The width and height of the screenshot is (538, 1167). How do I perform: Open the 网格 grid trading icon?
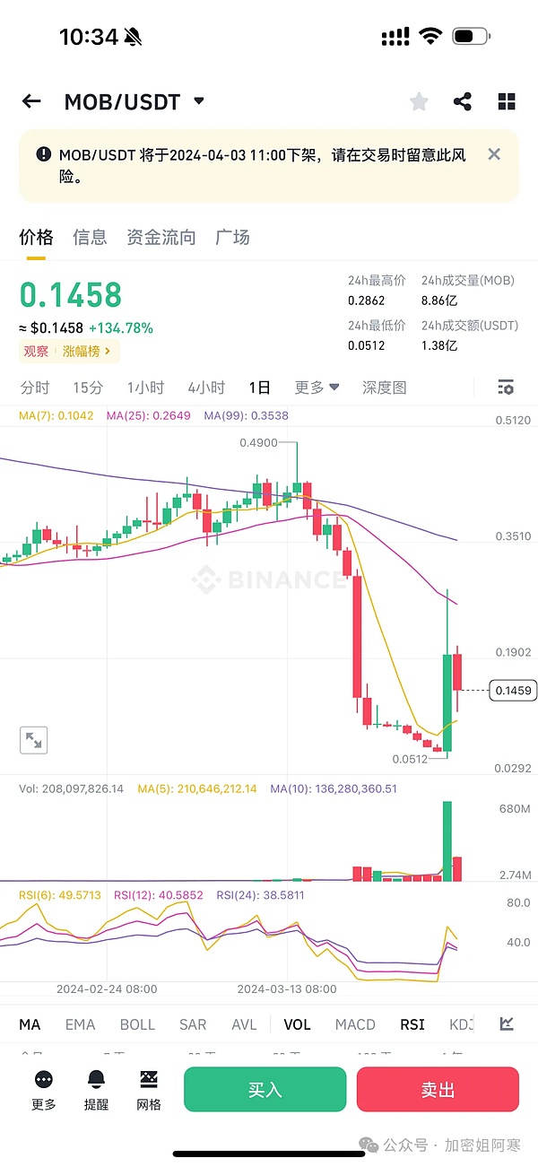pyautogui.click(x=149, y=1088)
